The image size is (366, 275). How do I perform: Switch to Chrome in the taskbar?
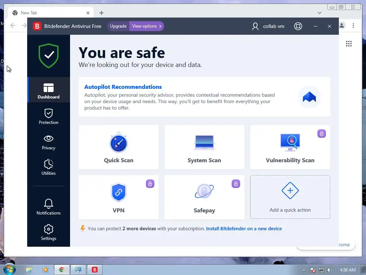coord(62,270)
